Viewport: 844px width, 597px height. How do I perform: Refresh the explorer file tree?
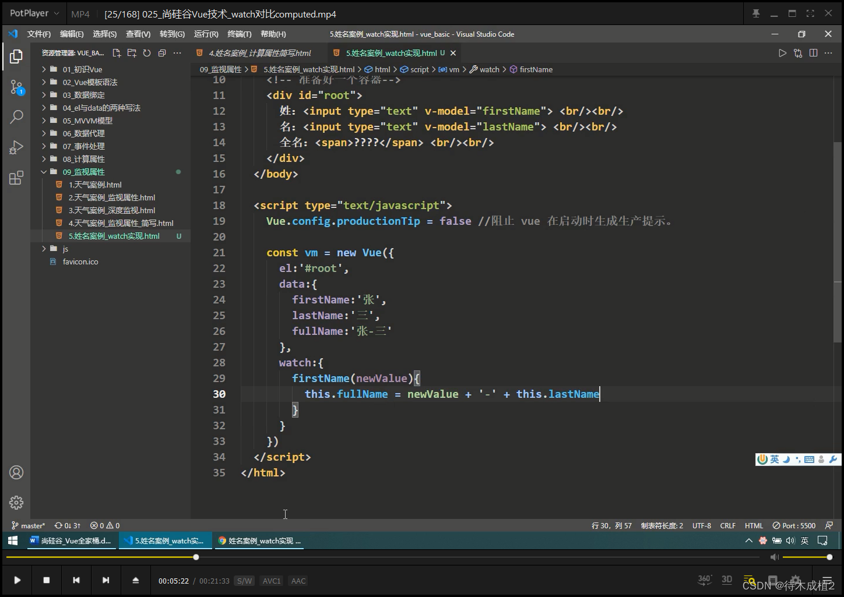click(147, 53)
